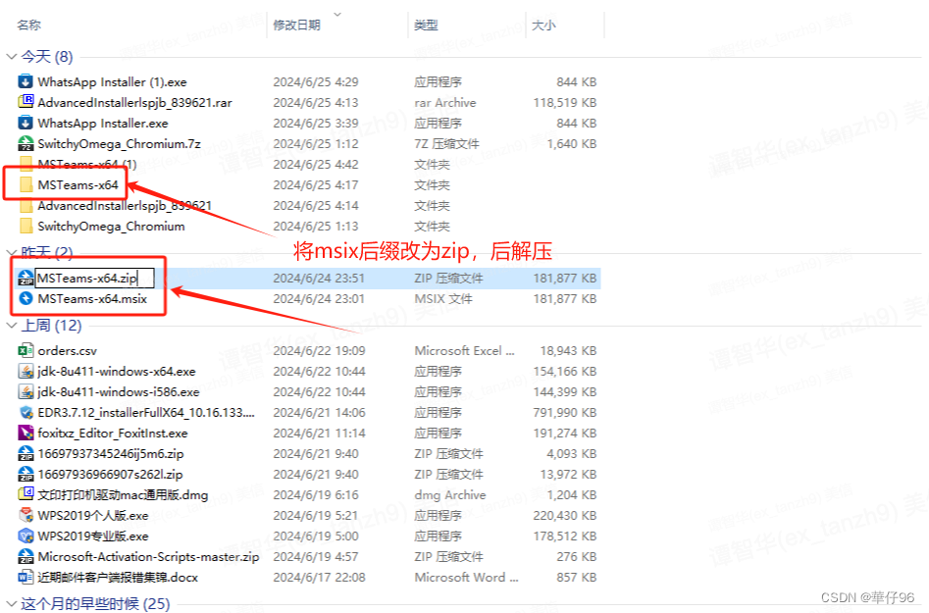Click the 16697936966907s262l.zip file icon

[26, 475]
